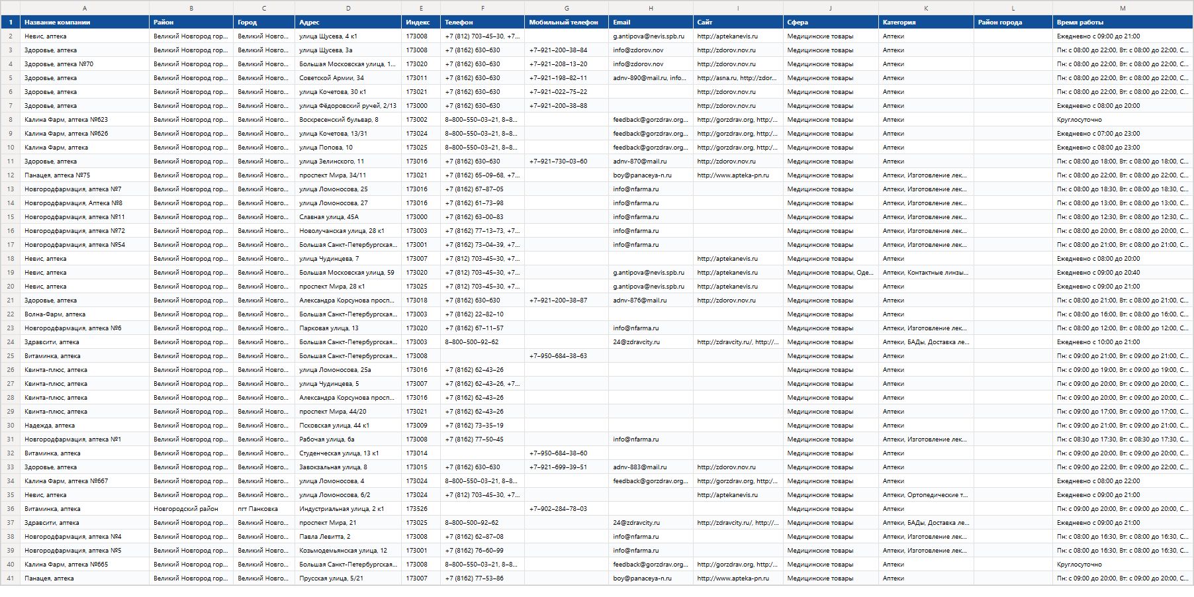Click the "Индекс" header cell

[x=421, y=22]
